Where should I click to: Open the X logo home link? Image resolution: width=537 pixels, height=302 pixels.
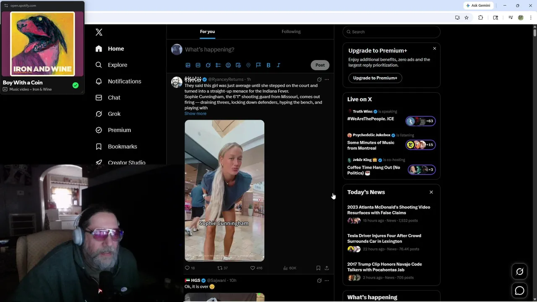(99, 32)
